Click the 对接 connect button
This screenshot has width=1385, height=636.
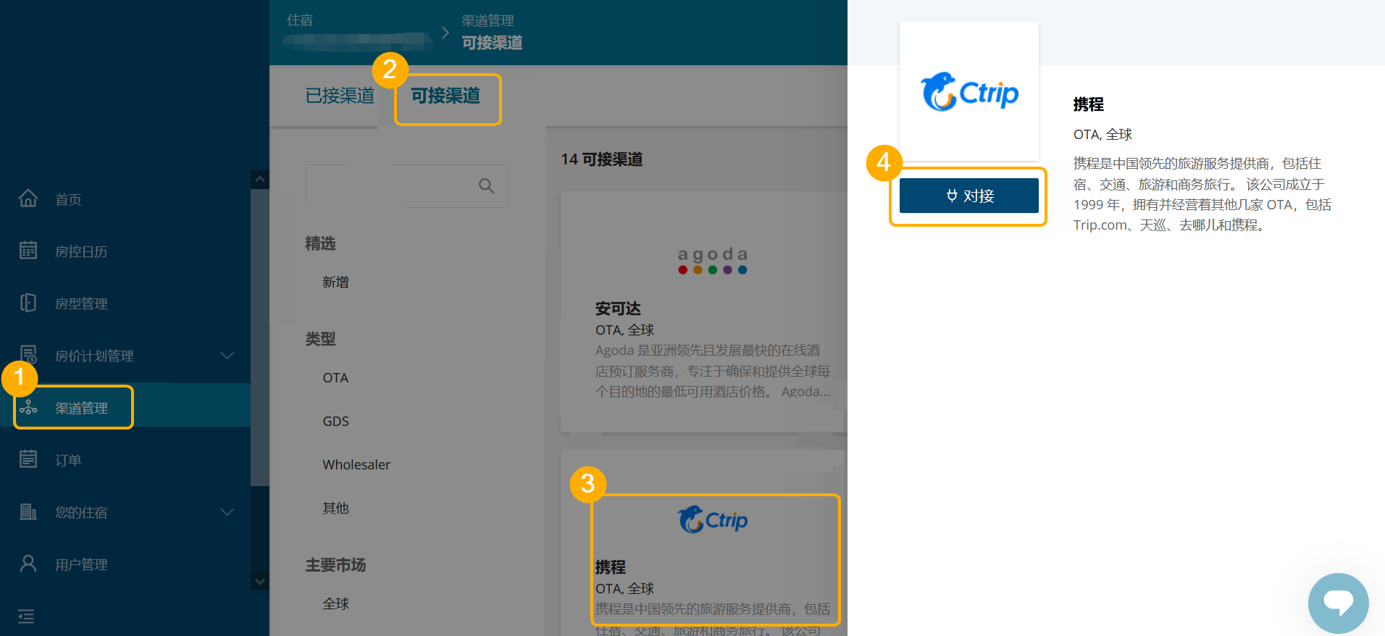969,196
